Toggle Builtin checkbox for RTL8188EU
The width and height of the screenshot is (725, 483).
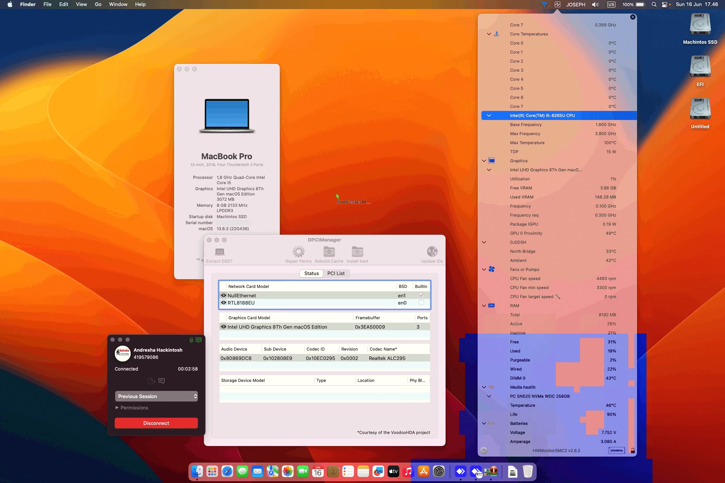pos(421,303)
